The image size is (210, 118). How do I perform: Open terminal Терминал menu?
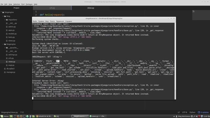tap(60, 21)
